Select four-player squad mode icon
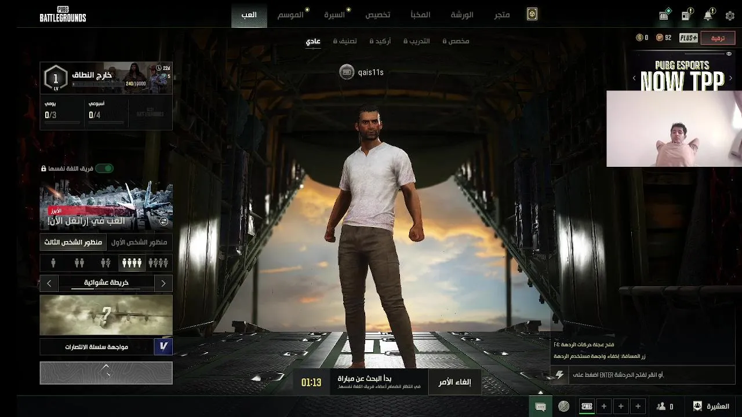Screen dimensions: 742x417 tap(132, 263)
